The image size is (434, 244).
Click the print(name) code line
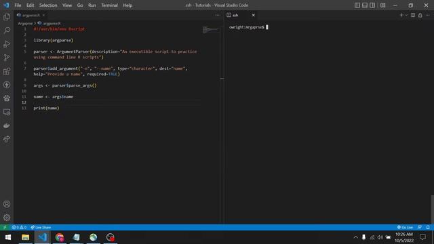(46, 108)
